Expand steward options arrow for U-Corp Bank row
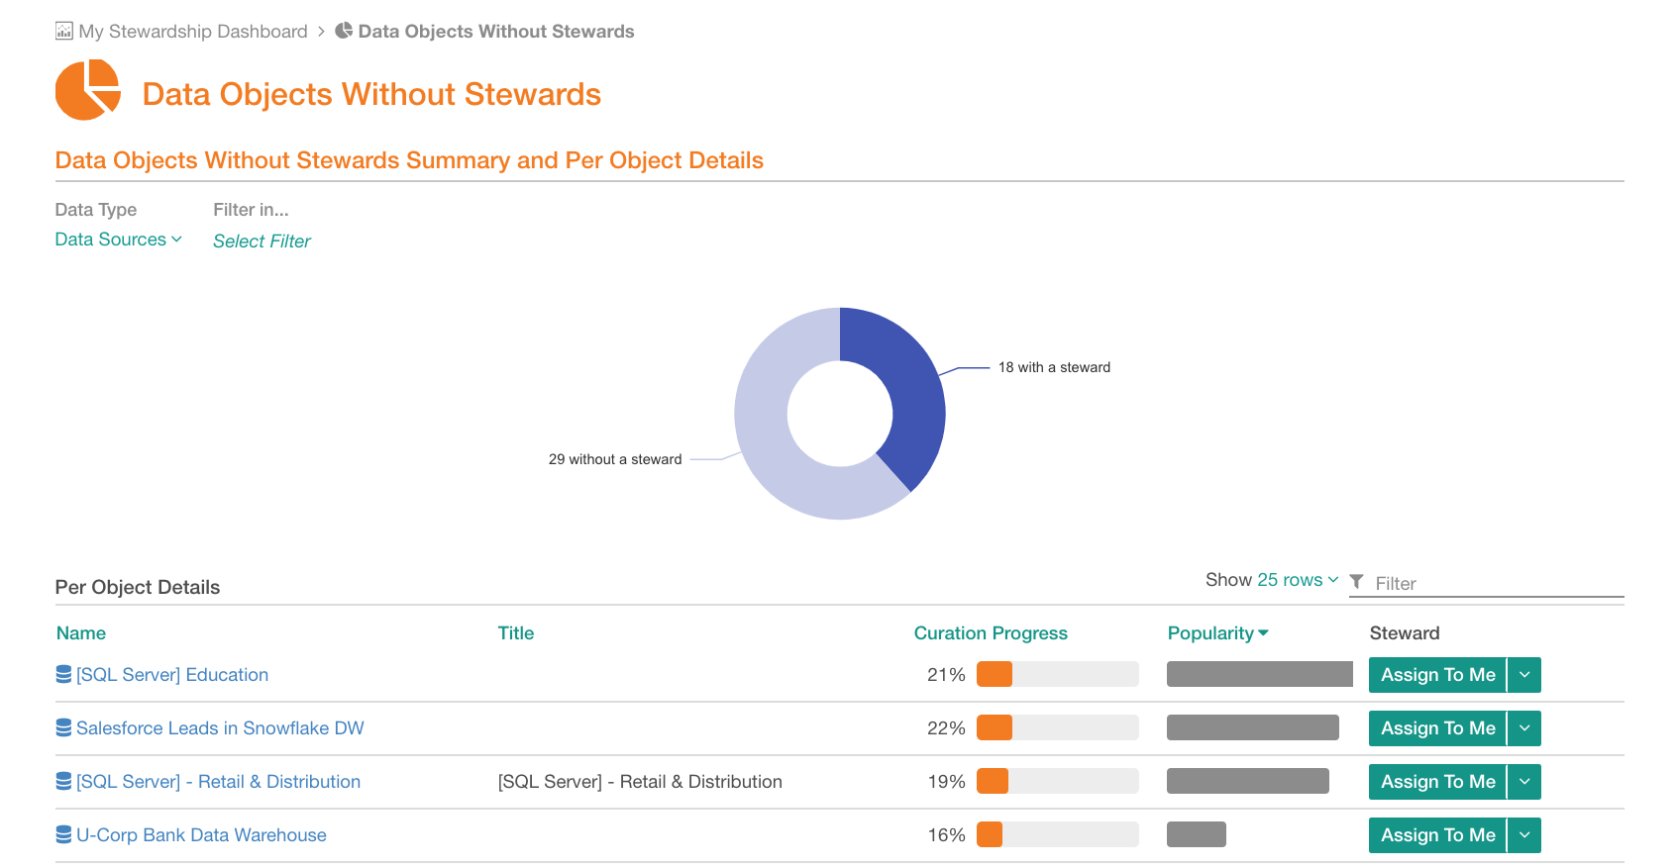 coord(1524,835)
